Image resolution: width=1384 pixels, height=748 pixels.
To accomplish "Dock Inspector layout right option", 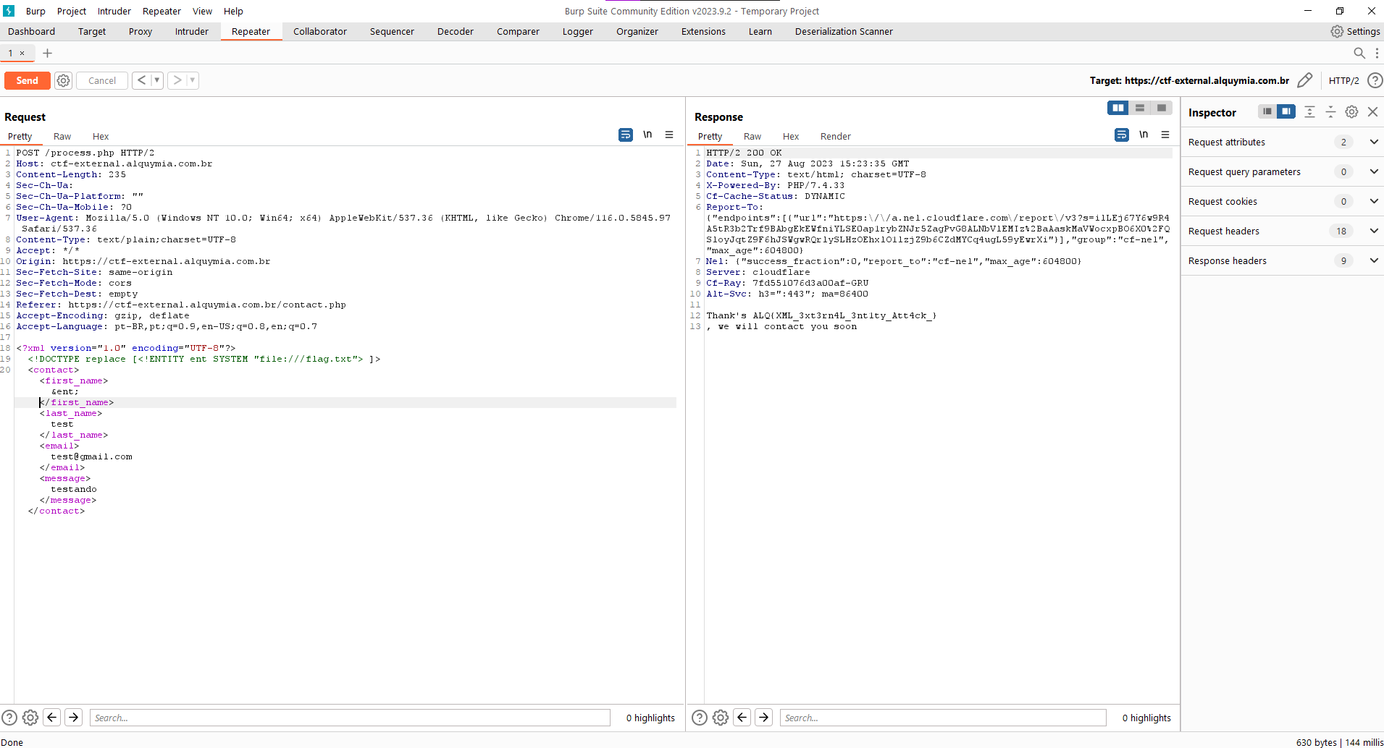I will tap(1286, 111).
